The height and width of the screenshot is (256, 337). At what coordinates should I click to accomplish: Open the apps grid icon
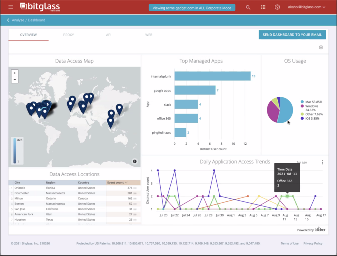click(263, 7)
